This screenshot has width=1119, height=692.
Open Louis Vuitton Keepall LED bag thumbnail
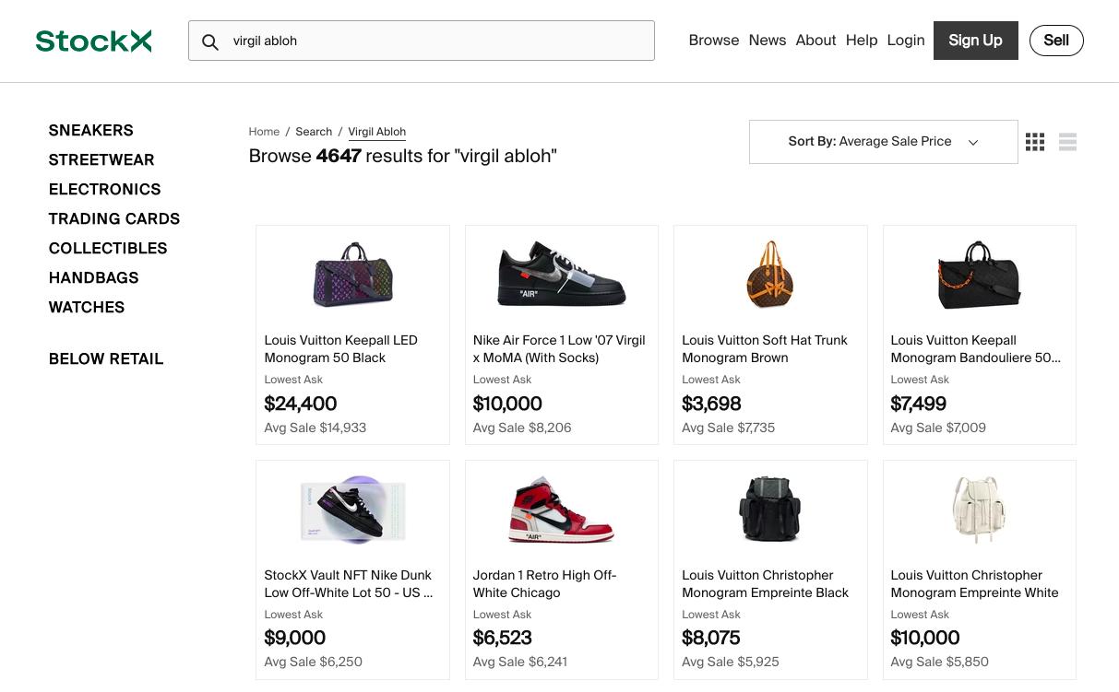point(352,276)
